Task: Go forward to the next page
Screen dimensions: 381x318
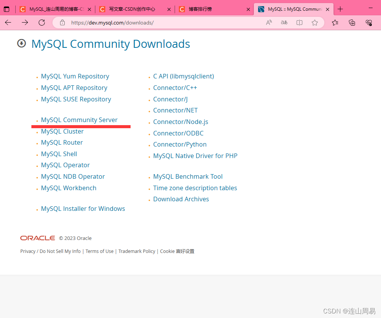Action: coord(25,23)
